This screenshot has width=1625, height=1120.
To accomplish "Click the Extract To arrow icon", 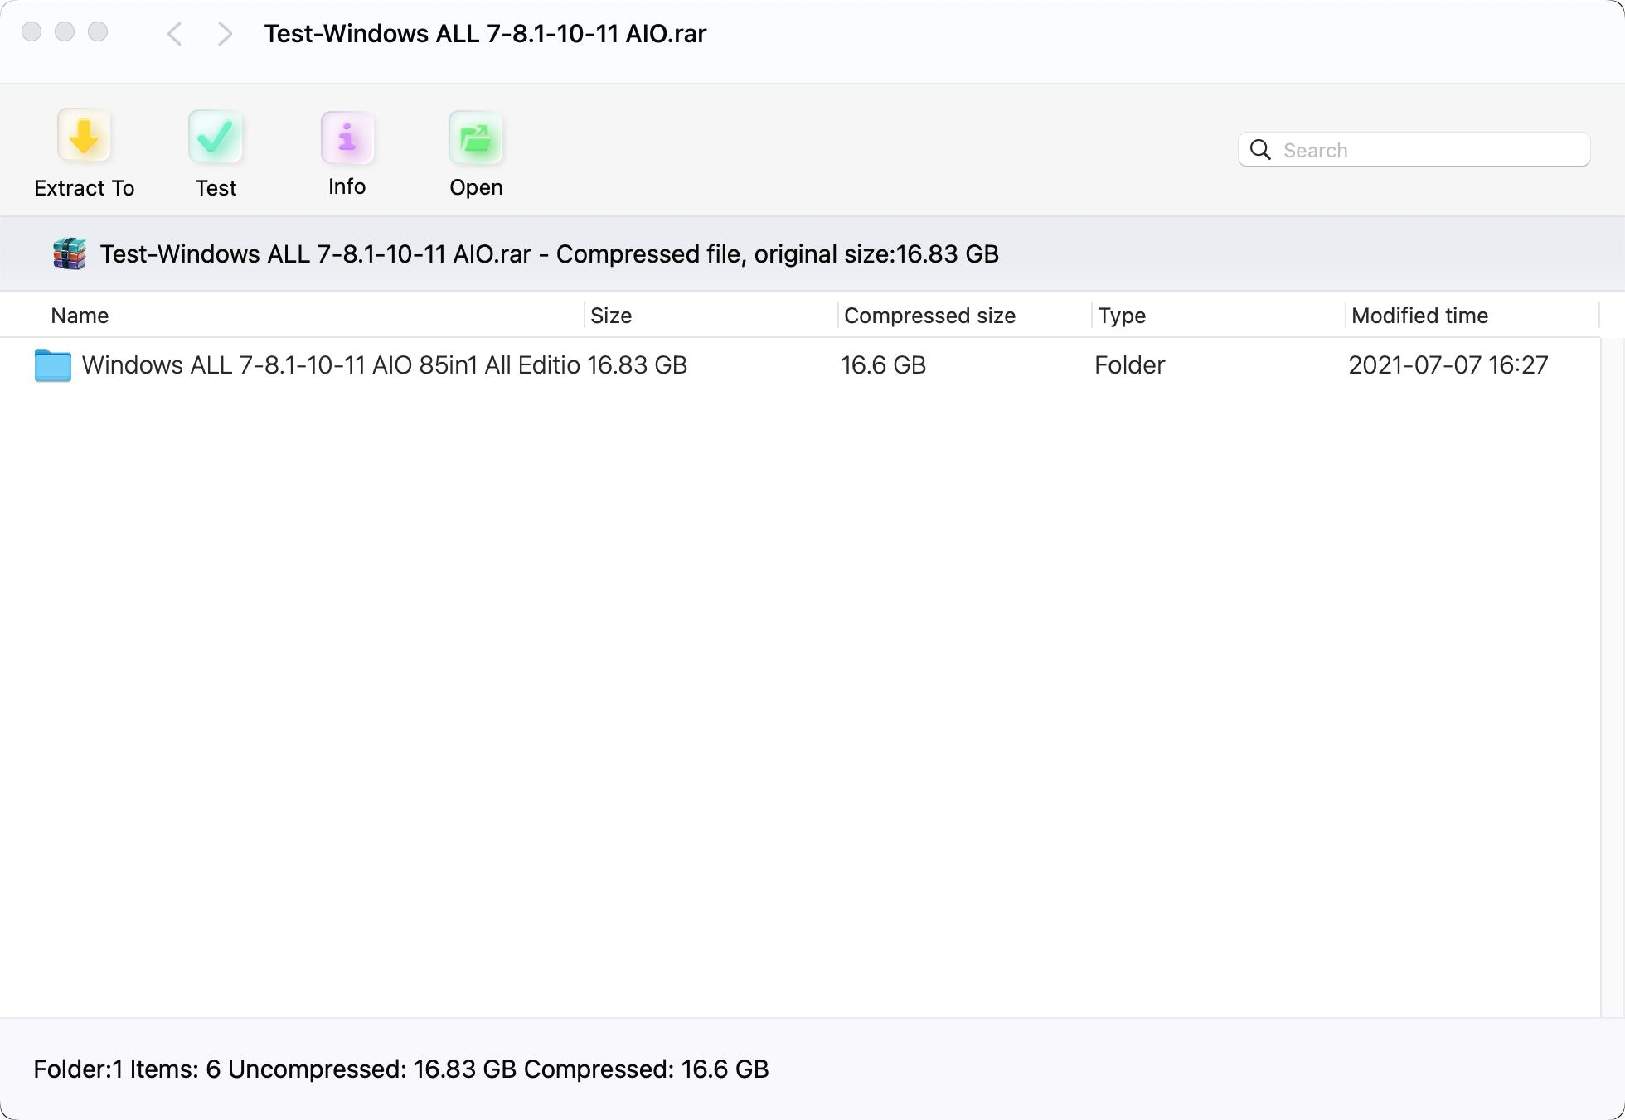I will tap(84, 136).
